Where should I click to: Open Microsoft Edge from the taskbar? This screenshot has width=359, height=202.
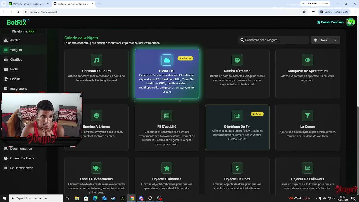point(95,198)
